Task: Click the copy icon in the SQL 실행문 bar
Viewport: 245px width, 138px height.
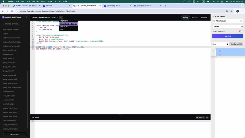Action: click(x=207, y=118)
